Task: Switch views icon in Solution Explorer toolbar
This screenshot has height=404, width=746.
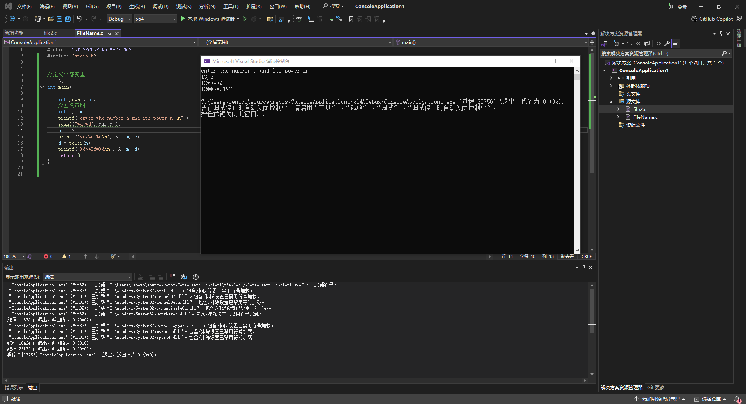Action: coord(605,44)
